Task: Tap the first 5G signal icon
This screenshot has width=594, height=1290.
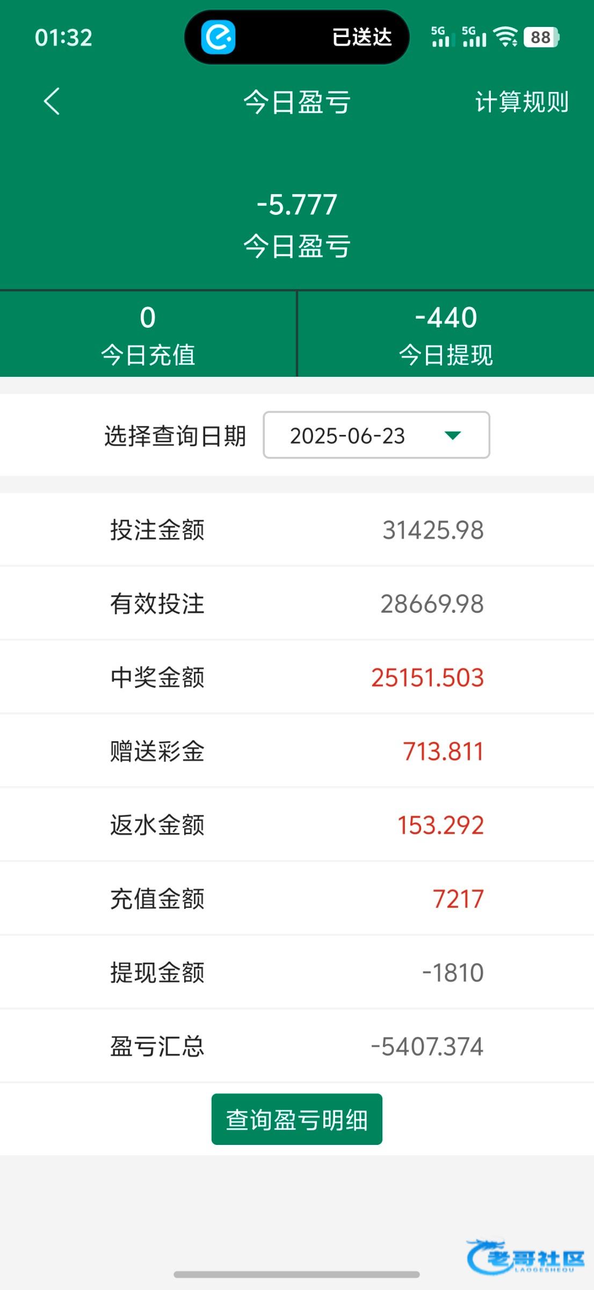Action: point(440,37)
